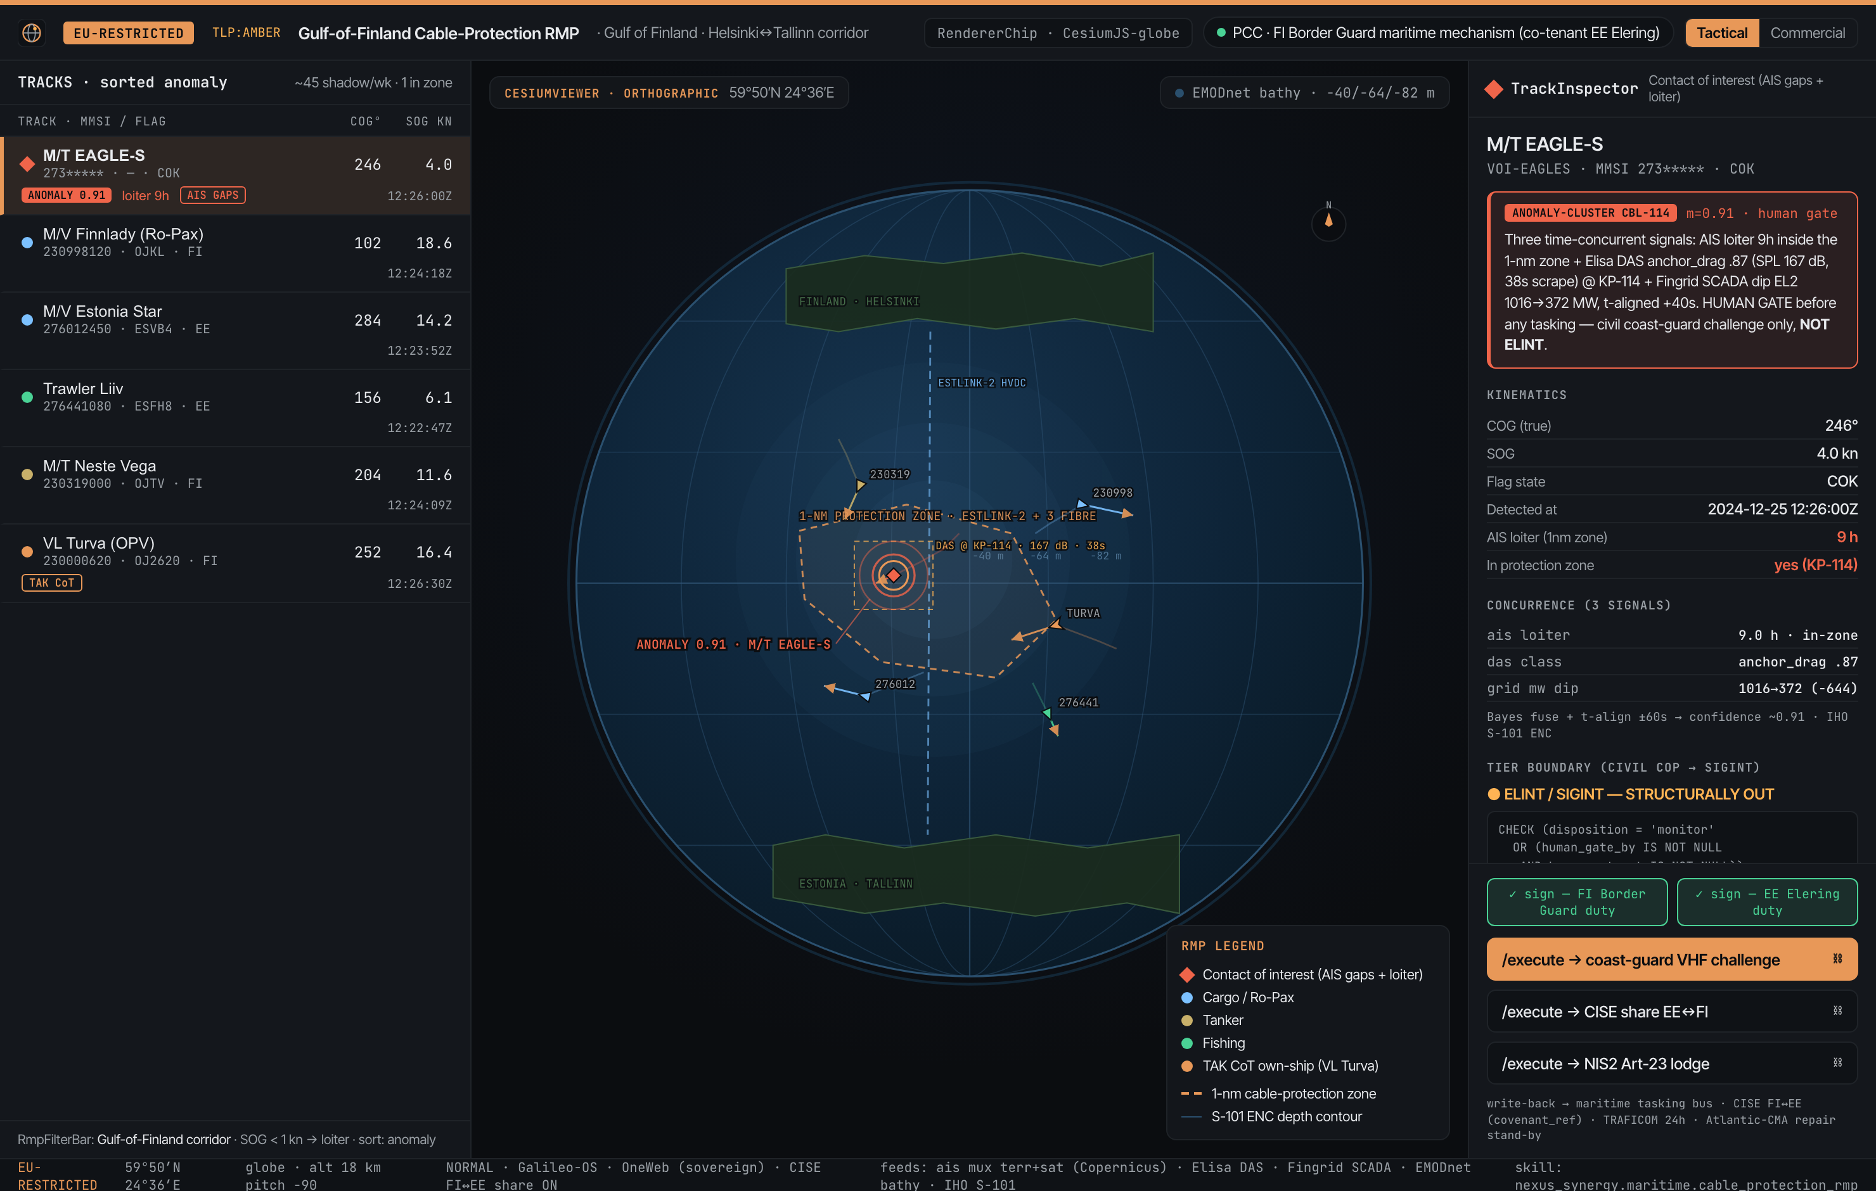Switch to the Commercial view tab
The width and height of the screenshot is (1876, 1191).
pyautogui.click(x=1808, y=33)
